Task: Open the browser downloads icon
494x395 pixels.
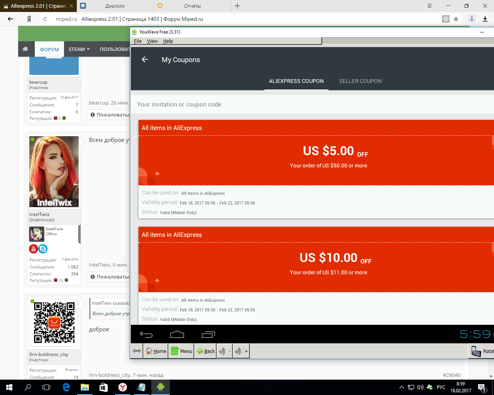Action: pos(485,19)
